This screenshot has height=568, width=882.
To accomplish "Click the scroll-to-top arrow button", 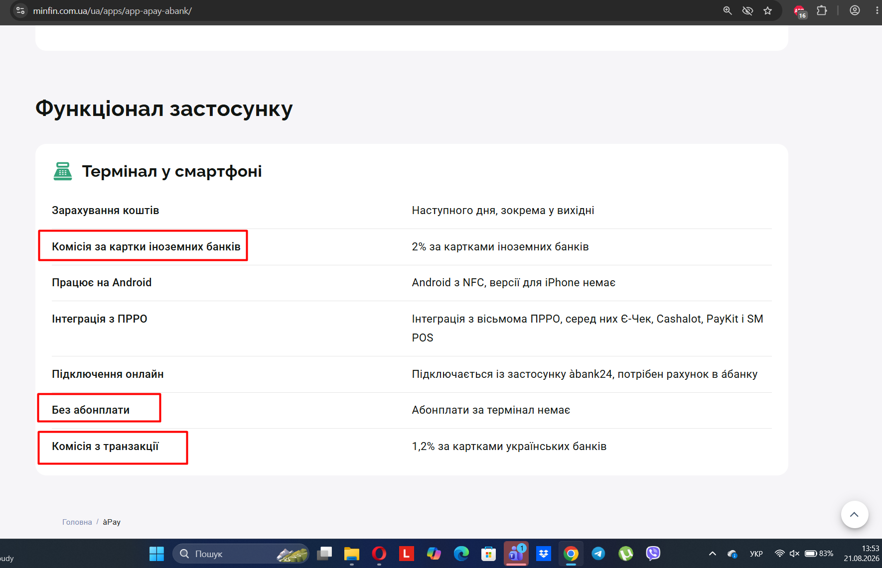I will (x=855, y=514).
